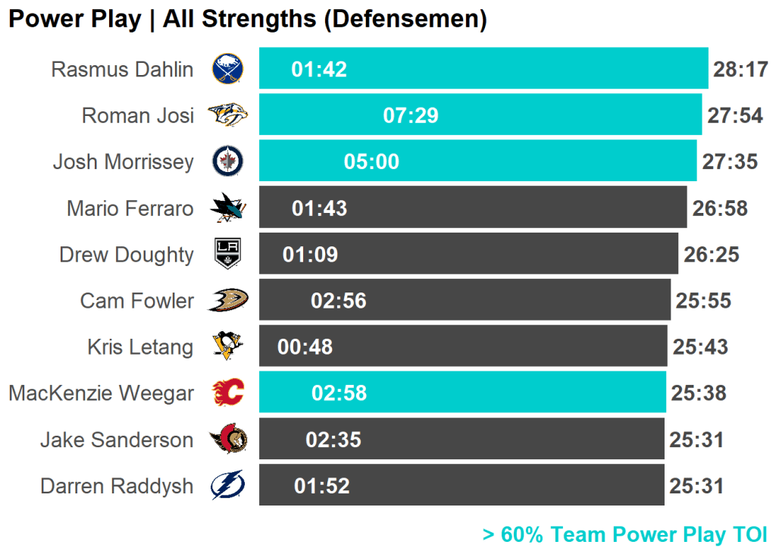776x554 pixels.
Task: Click the Buffalo Sabres logo icon
Action: (x=227, y=69)
